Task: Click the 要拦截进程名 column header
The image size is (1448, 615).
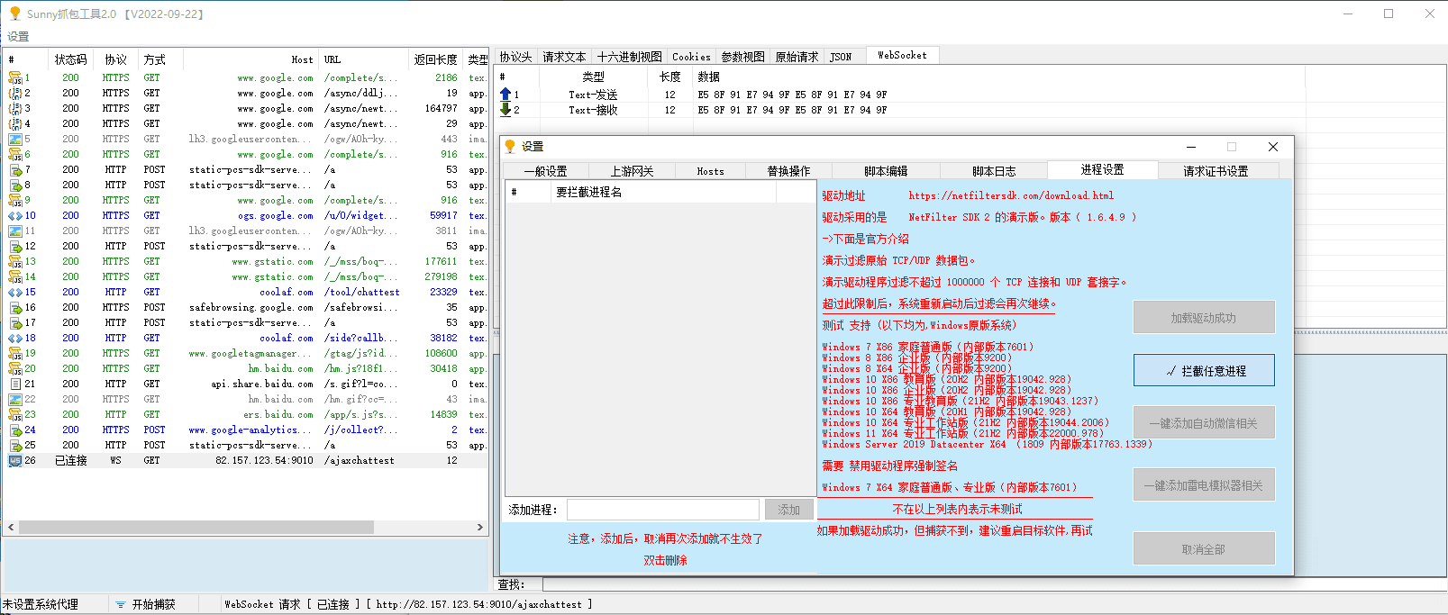Action: point(662,193)
